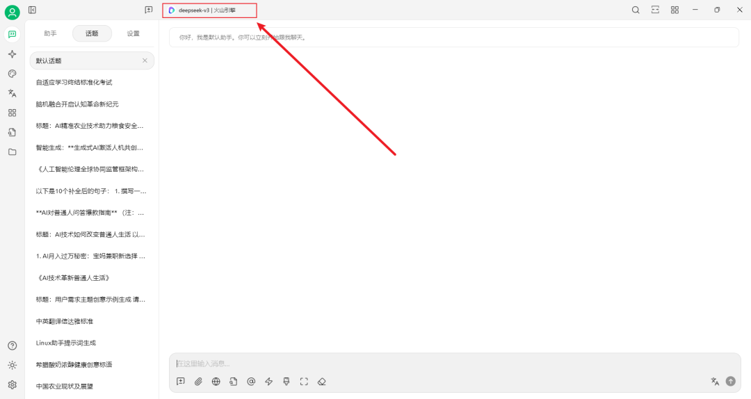Create new topic from top bar icon
Image resolution: width=751 pixels, height=399 pixels.
coord(149,10)
